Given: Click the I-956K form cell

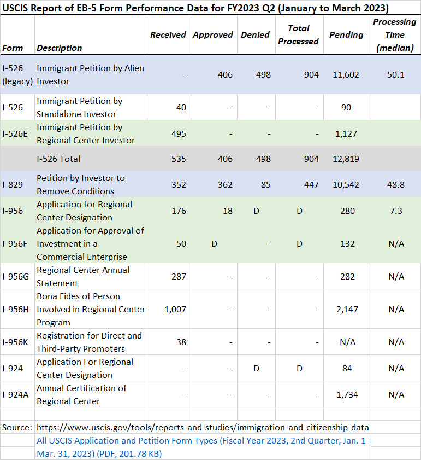Looking at the screenshot, I should click(x=13, y=342).
